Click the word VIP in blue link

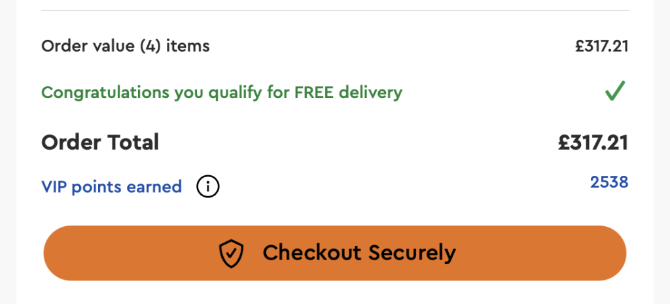[54, 187]
